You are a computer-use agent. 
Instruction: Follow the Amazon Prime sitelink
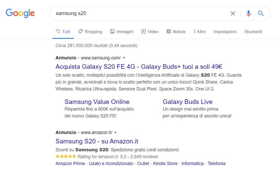point(70,164)
